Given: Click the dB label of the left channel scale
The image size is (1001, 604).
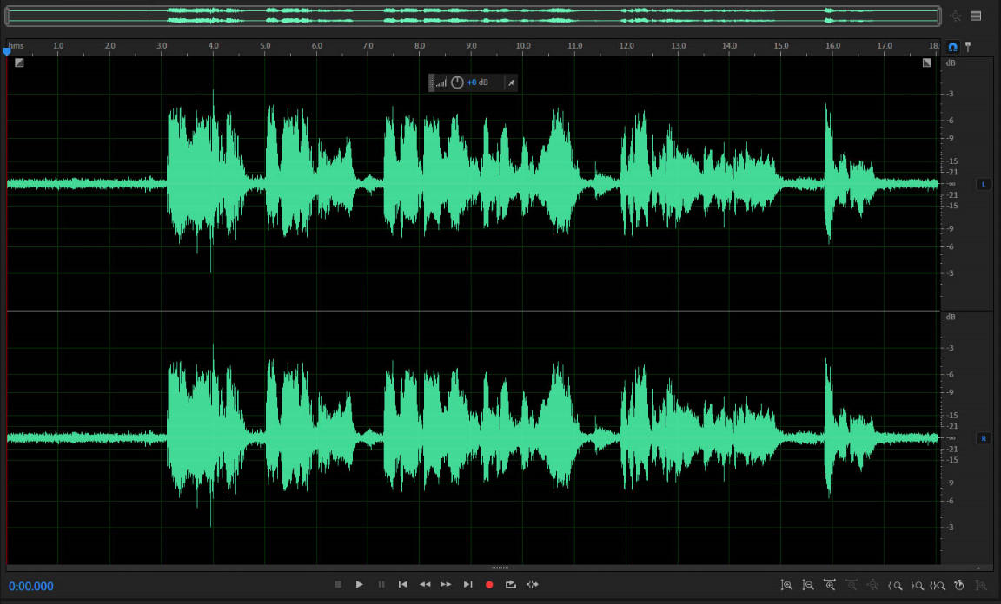Looking at the screenshot, I should tap(951, 62).
